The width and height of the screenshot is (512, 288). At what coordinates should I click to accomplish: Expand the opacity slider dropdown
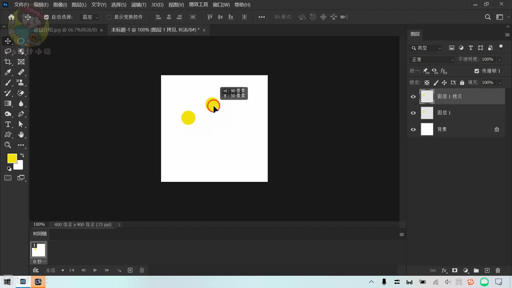(499, 59)
